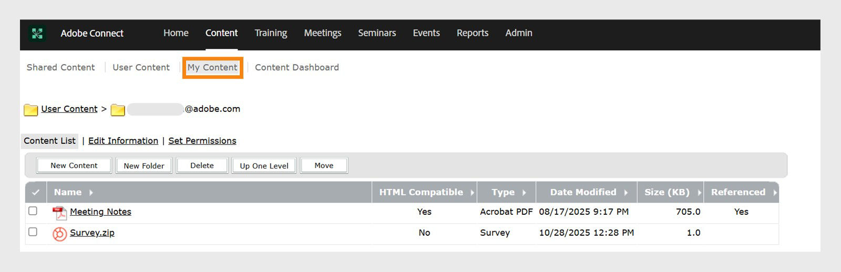This screenshot has height=272, width=841.
Task: Open the Home menu
Action: click(176, 33)
